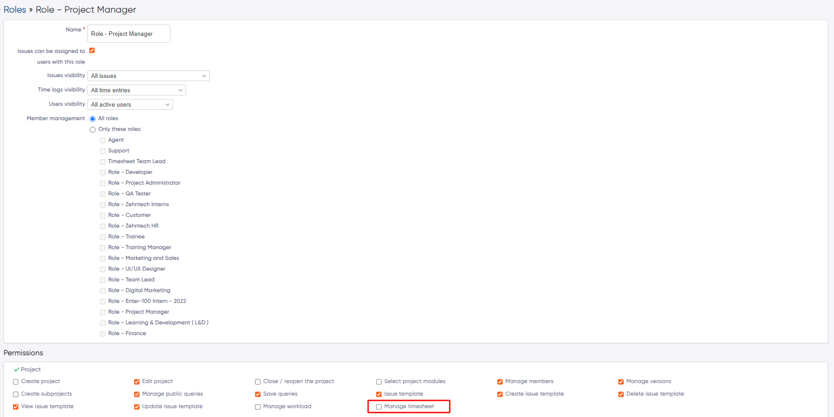This screenshot has width=834, height=417.
Task: Enable the Manage workload permission
Action: 258,407
